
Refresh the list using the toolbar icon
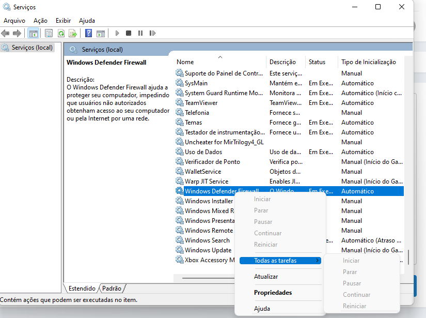[x=61, y=34]
